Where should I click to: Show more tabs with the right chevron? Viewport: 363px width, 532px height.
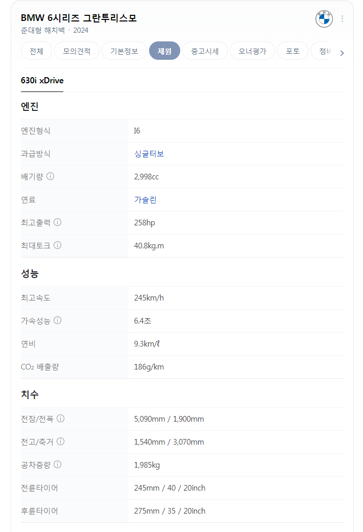[342, 53]
